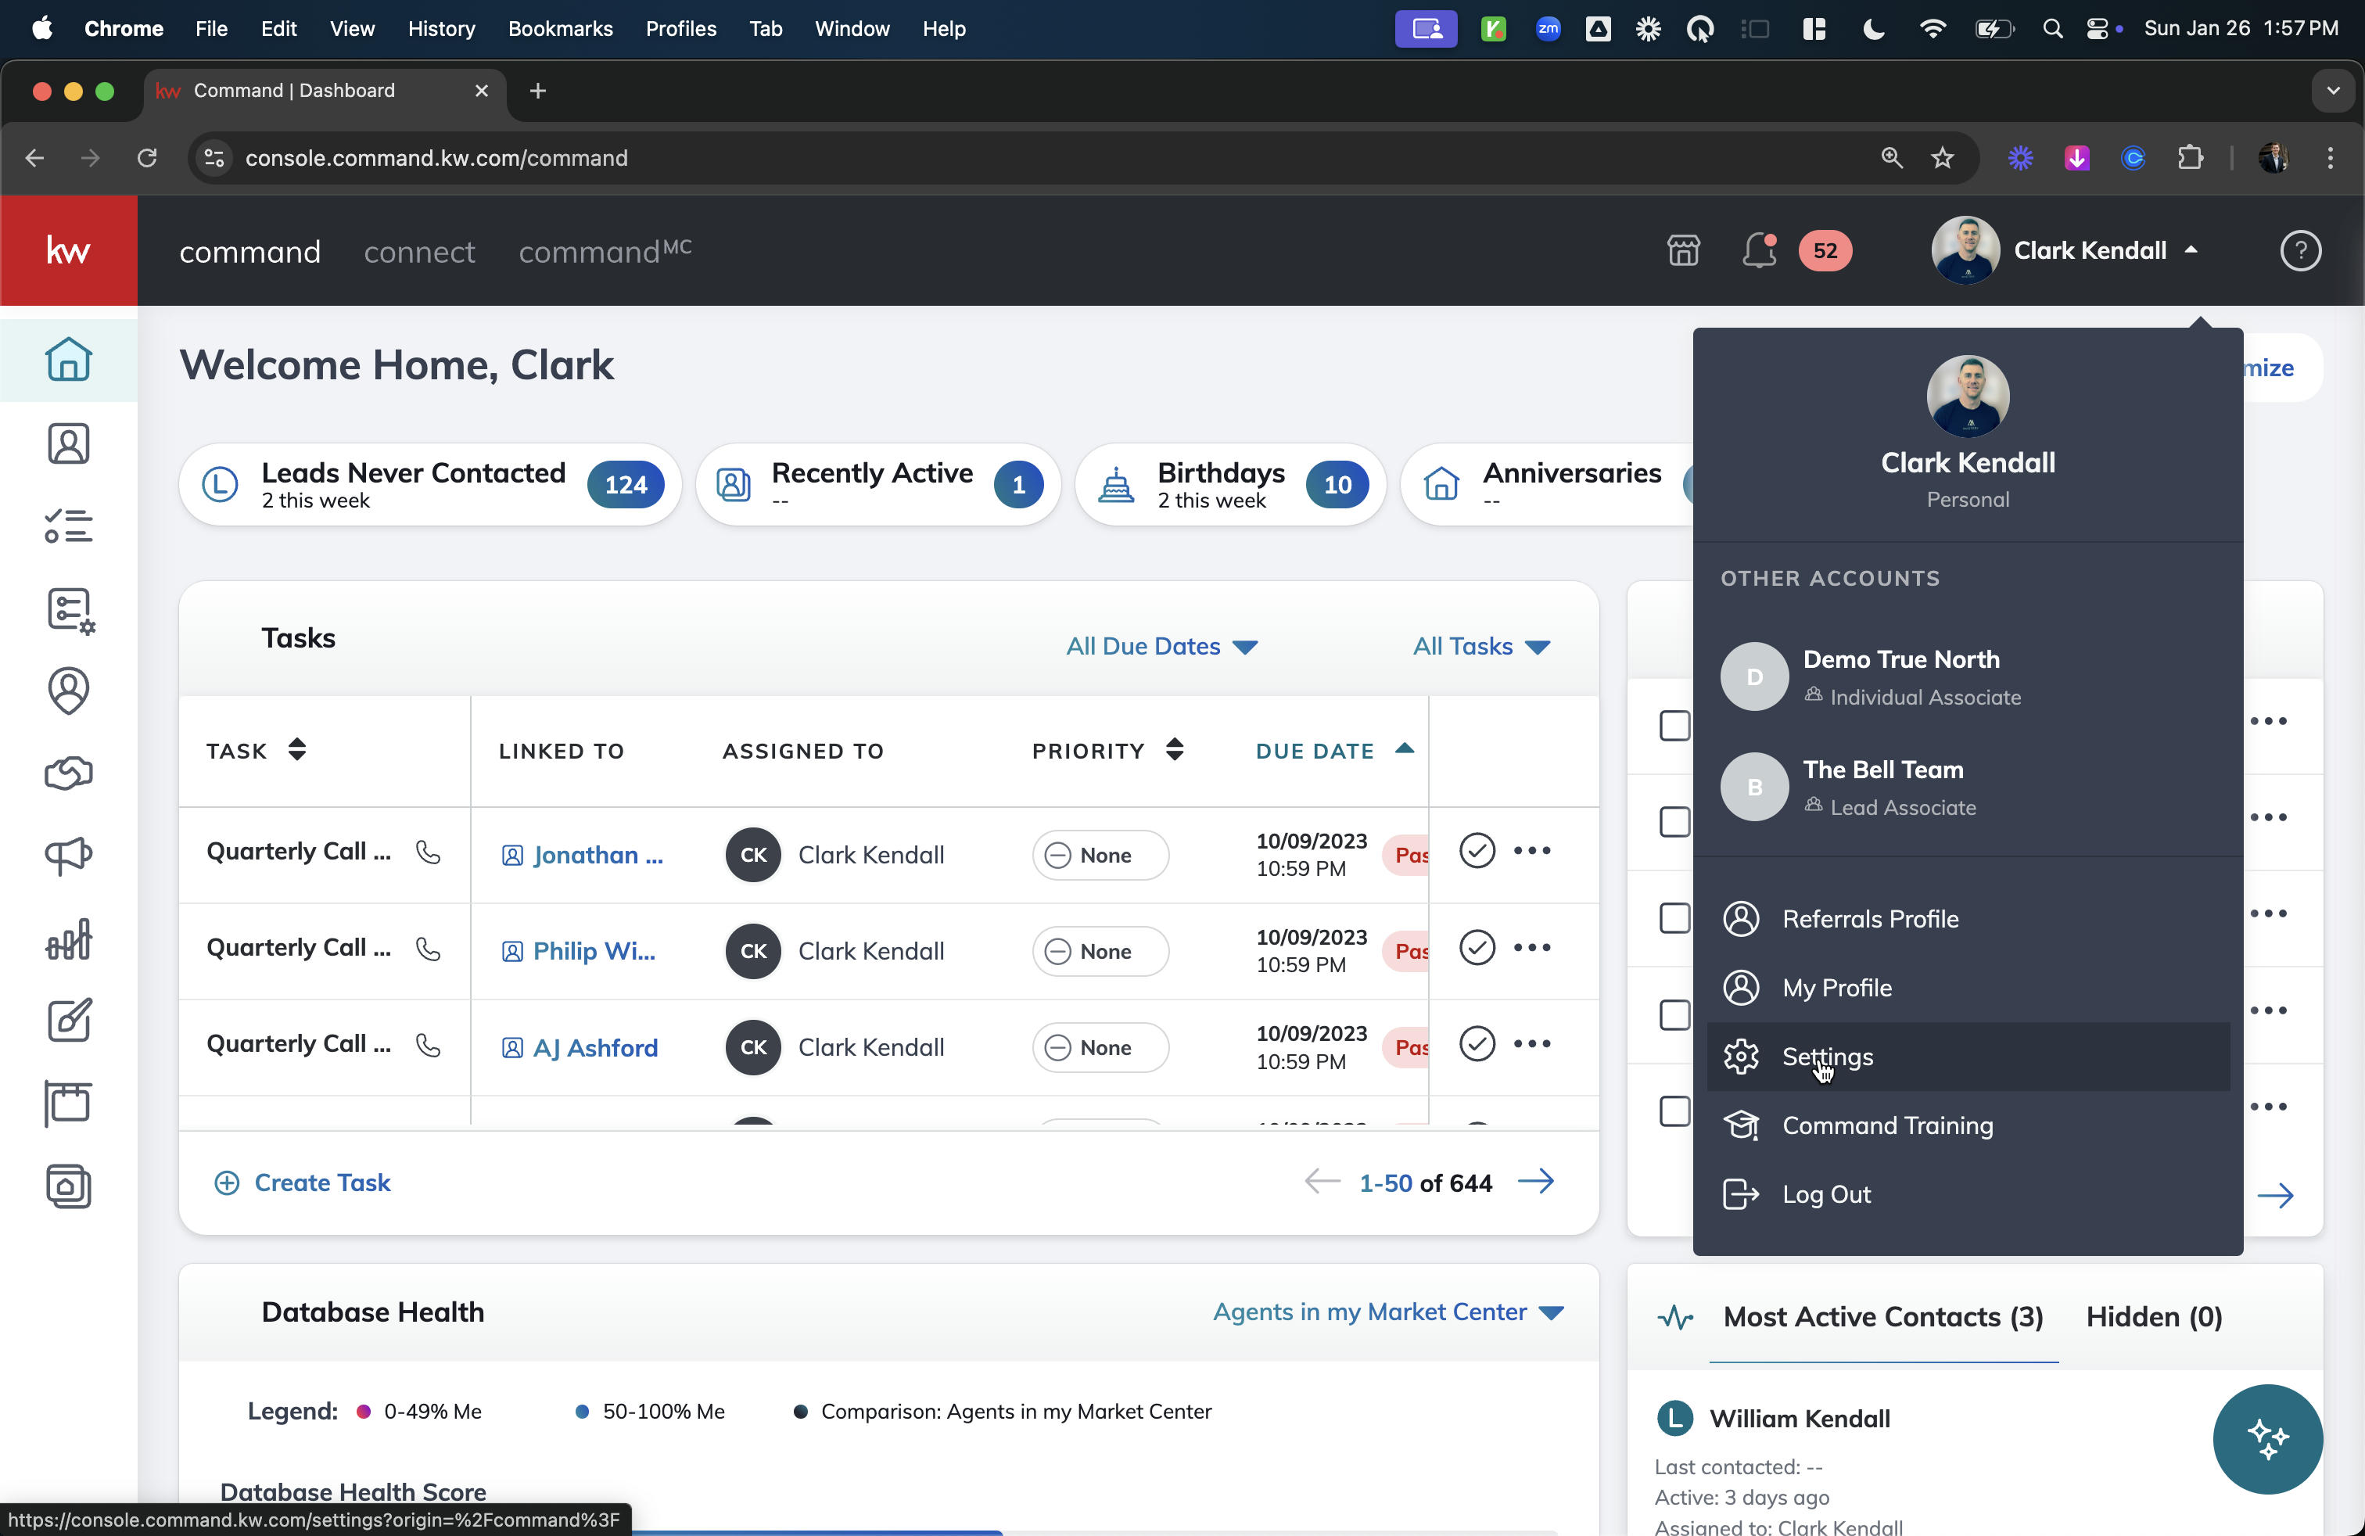Tick the first checkbox in right panel
This screenshot has width=2365, height=1536.
[x=1674, y=725]
